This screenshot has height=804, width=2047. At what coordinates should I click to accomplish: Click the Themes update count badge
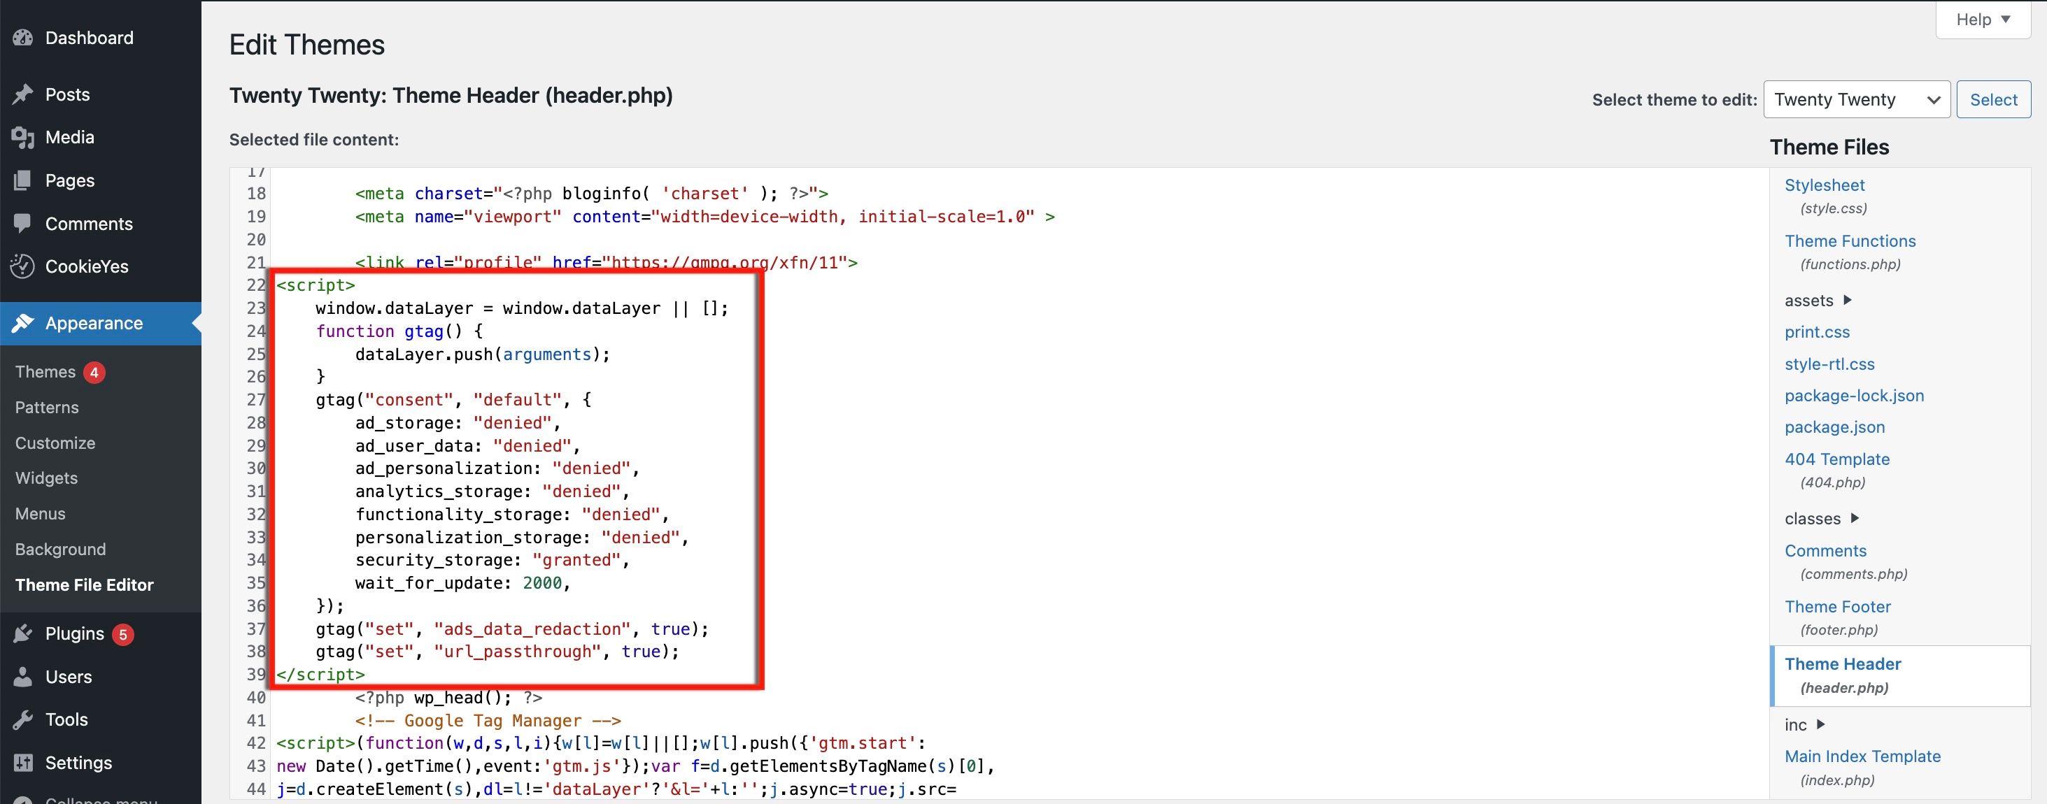point(94,372)
